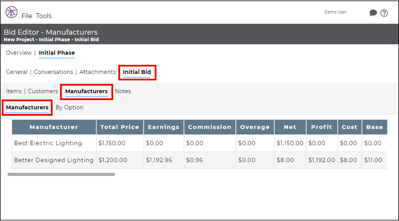The image size is (399, 221).
Task: Switch to the Overview tab
Action: click(19, 53)
